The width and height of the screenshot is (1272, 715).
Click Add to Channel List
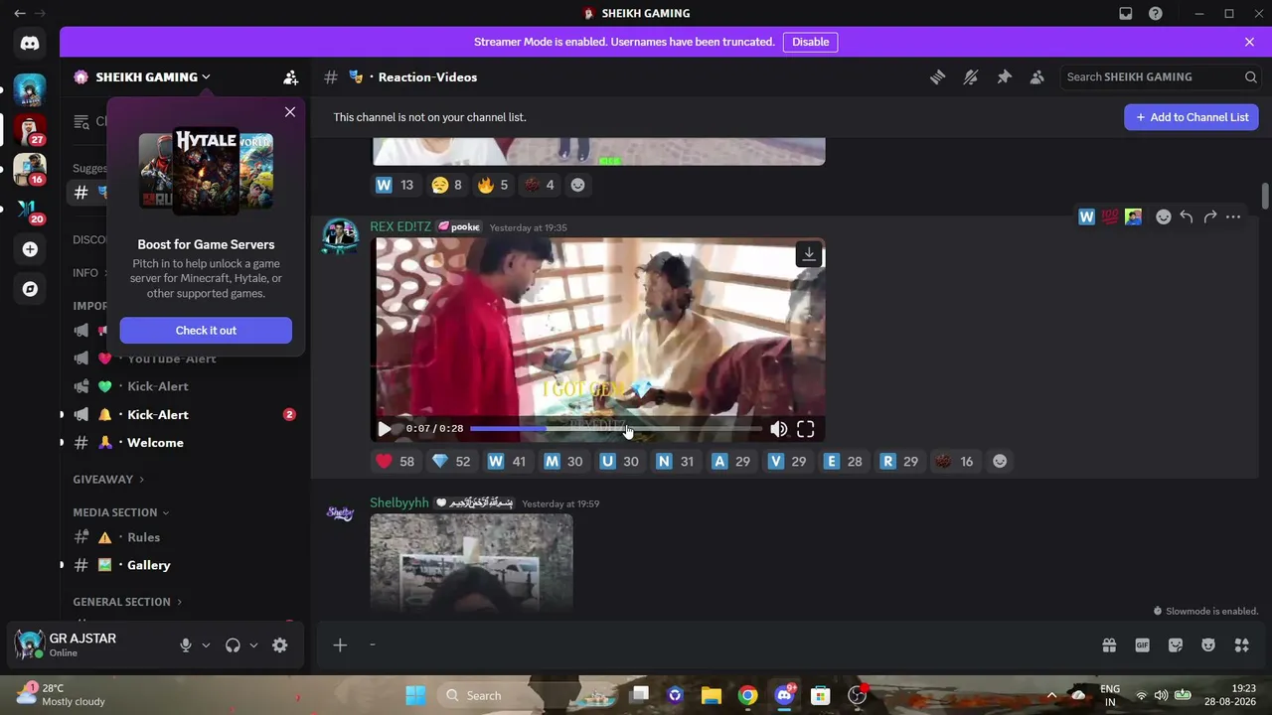[1192, 117]
